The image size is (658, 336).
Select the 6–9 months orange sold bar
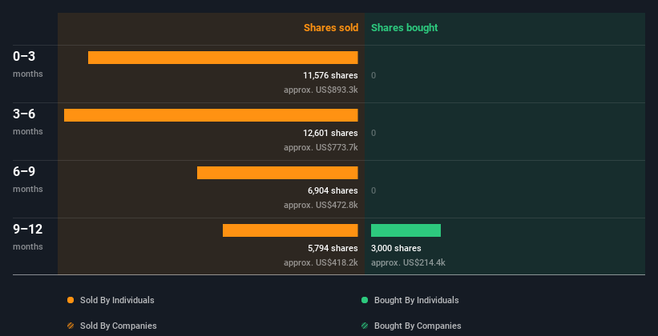[x=277, y=173]
